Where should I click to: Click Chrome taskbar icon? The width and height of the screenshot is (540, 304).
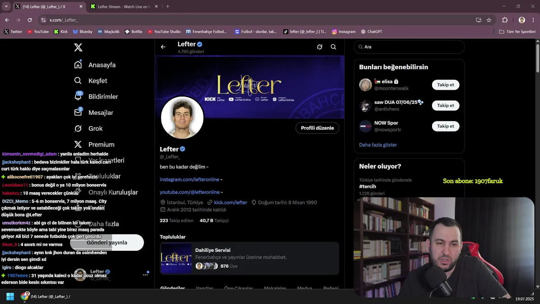[x=25, y=296]
